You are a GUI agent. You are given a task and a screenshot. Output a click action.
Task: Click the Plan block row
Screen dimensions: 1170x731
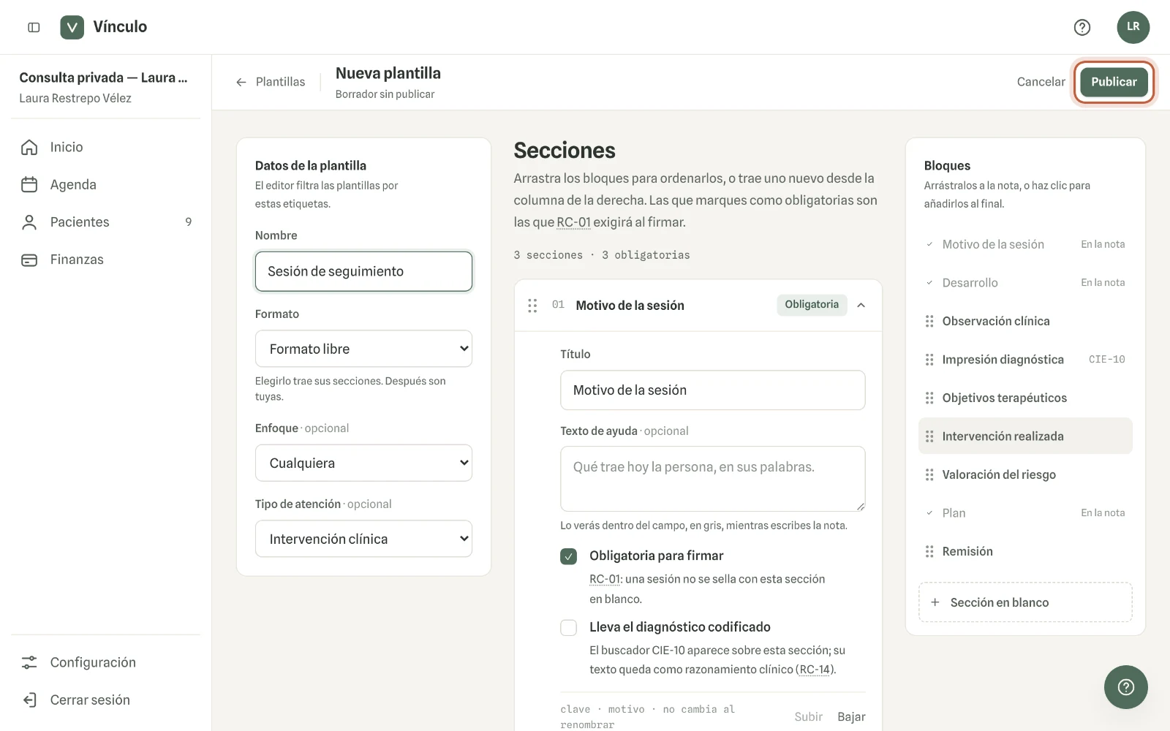(1025, 513)
